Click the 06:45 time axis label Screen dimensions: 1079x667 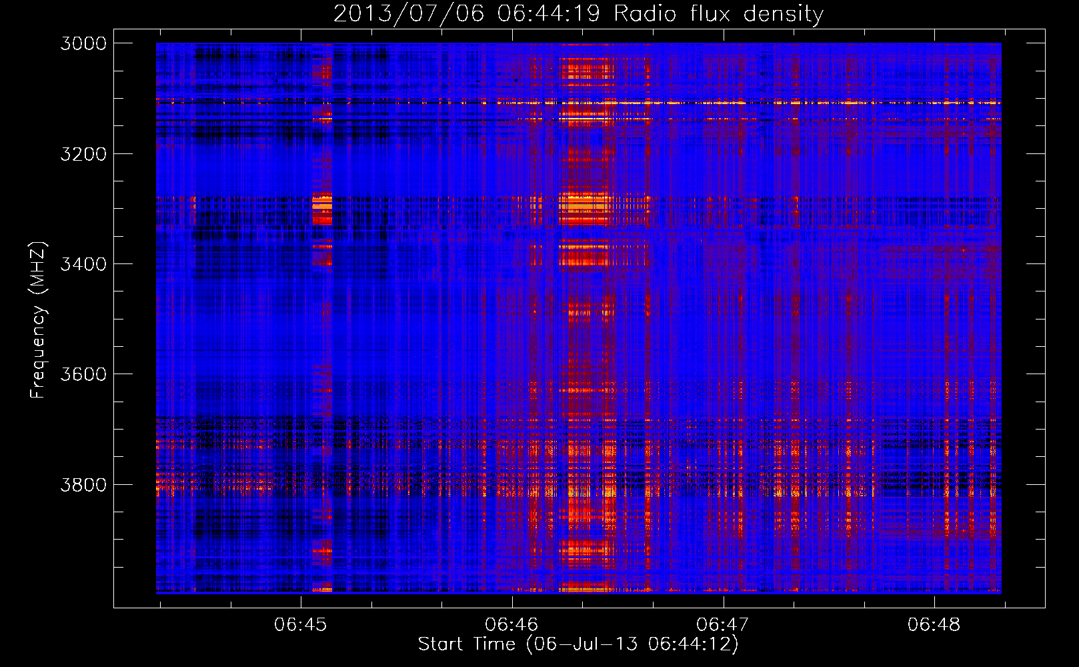tap(301, 625)
